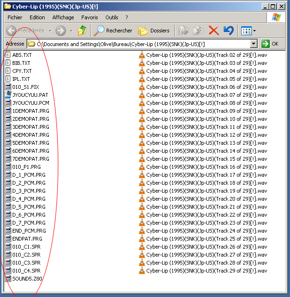Screen dimensions: 290x297
Task: Open the address bar dropdown arrow
Action: click(x=254, y=44)
